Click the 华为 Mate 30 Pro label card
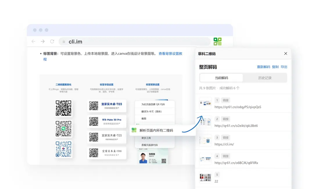This screenshot has width=319, height=189. coord(107,121)
